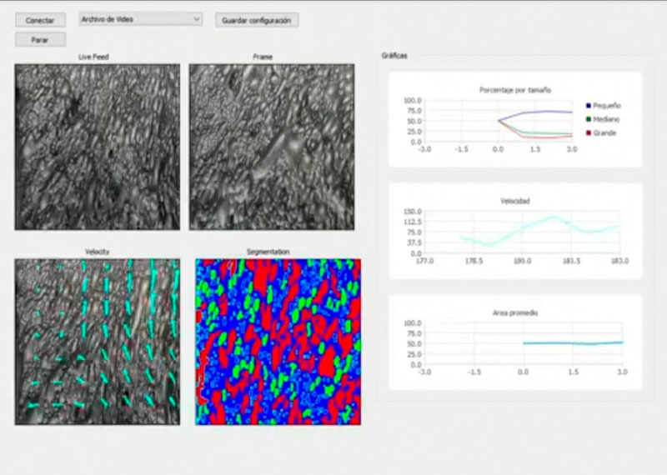Click the Porcentaje por tamaño chart title
The image size is (667, 475).
tap(515, 90)
